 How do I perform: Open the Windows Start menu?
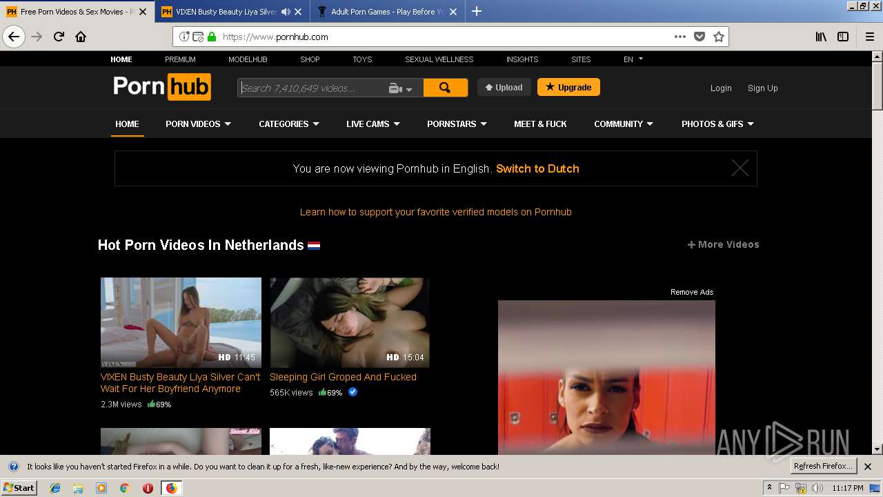pyautogui.click(x=19, y=488)
